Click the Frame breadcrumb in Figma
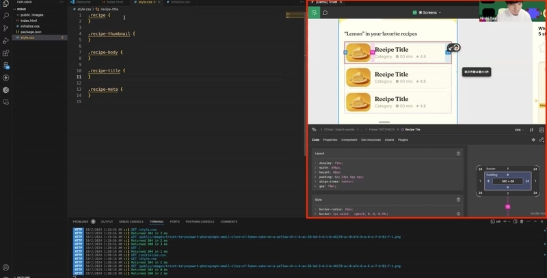547x278 pixels. click(382, 130)
